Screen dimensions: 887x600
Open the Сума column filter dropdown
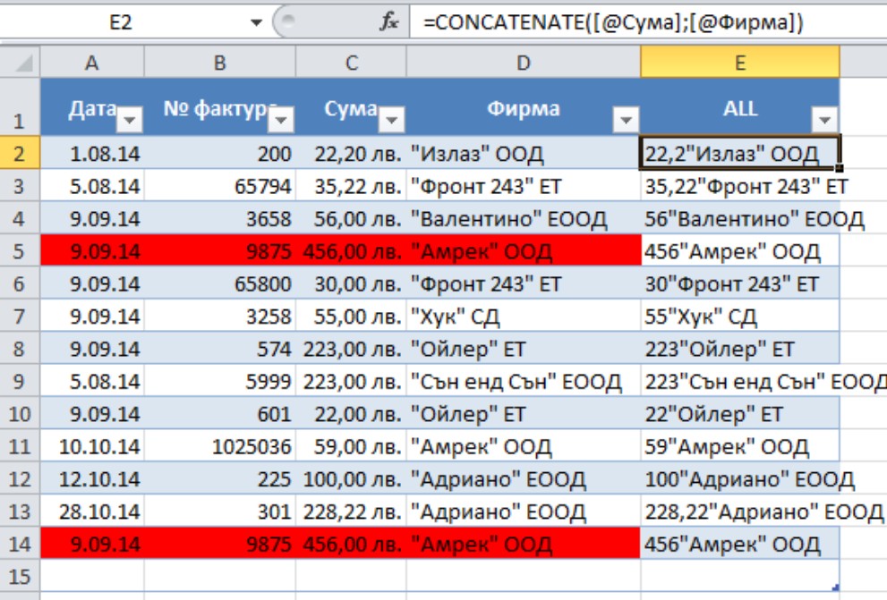coord(391,120)
